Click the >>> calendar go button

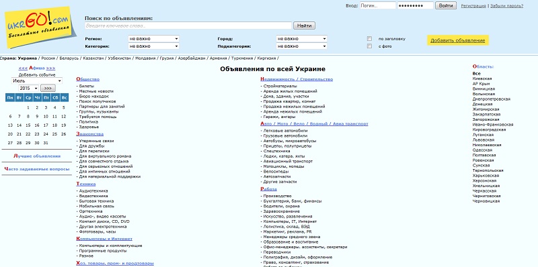click(48, 89)
